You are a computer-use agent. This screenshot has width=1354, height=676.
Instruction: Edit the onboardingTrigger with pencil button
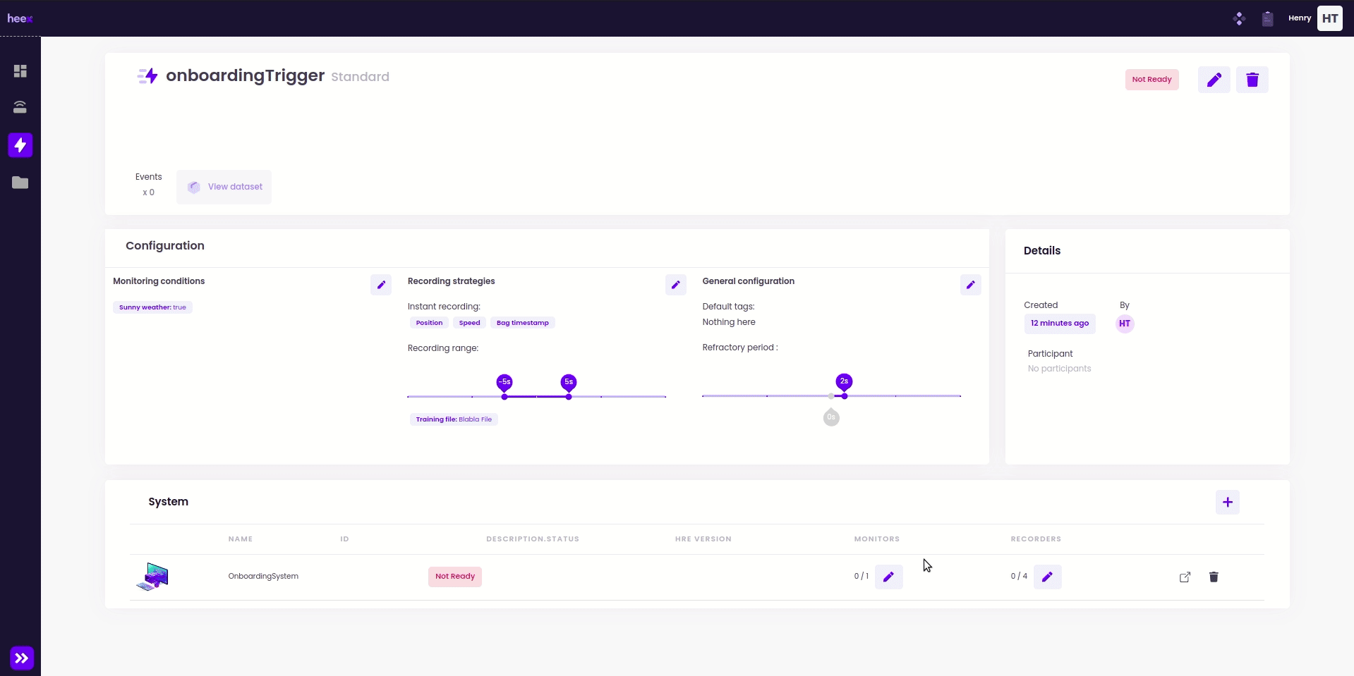click(1214, 80)
